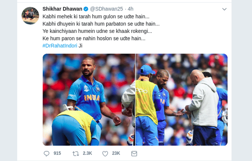
Task: Click the 2.3K retweets count
Action: 87,153
